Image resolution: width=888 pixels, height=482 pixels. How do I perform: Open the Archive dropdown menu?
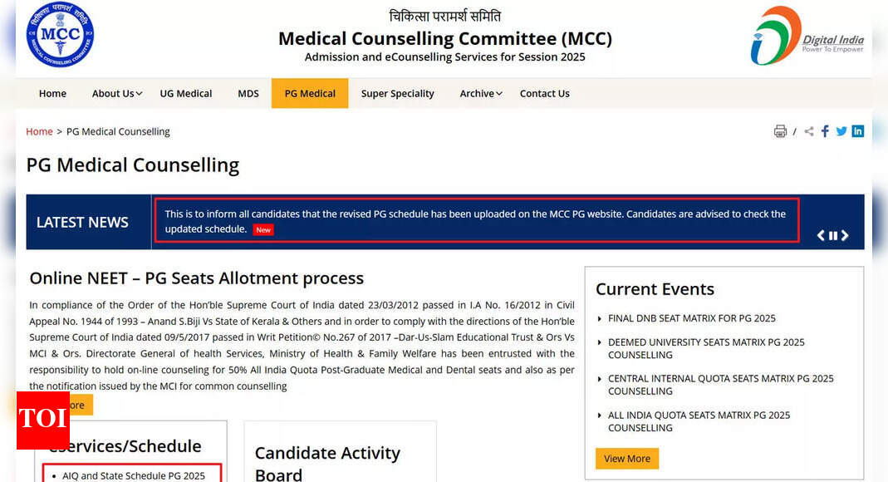[x=479, y=93]
